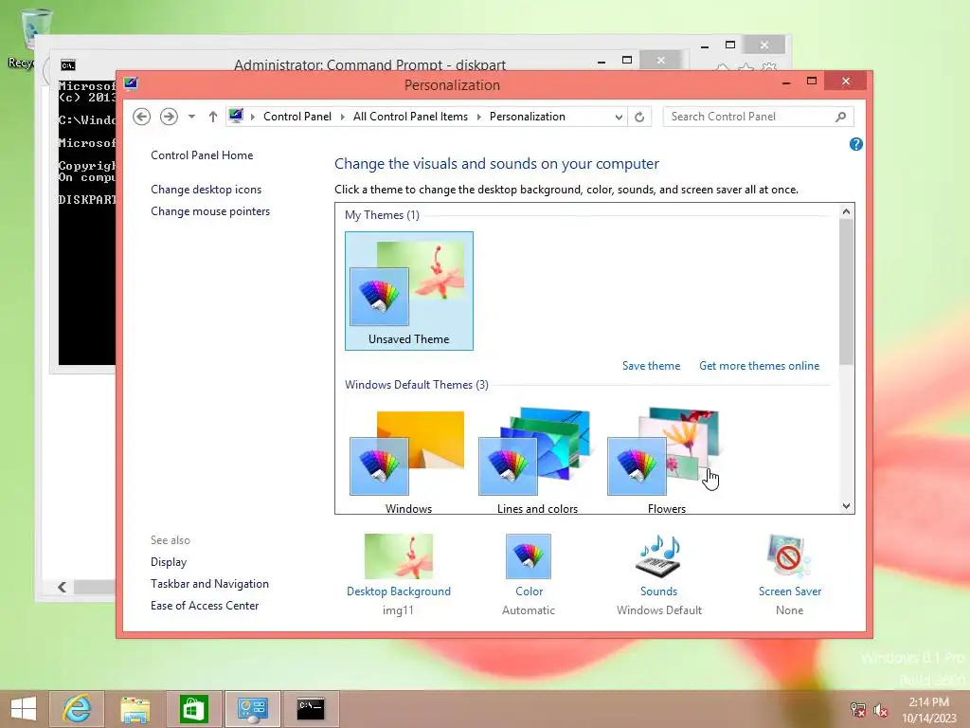Expand the chevron after All Control Panel Items
This screenshot has width=970, height=728.
(478, 117)
